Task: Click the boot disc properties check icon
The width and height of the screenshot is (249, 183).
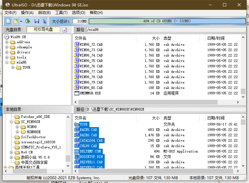Action: 65,30
